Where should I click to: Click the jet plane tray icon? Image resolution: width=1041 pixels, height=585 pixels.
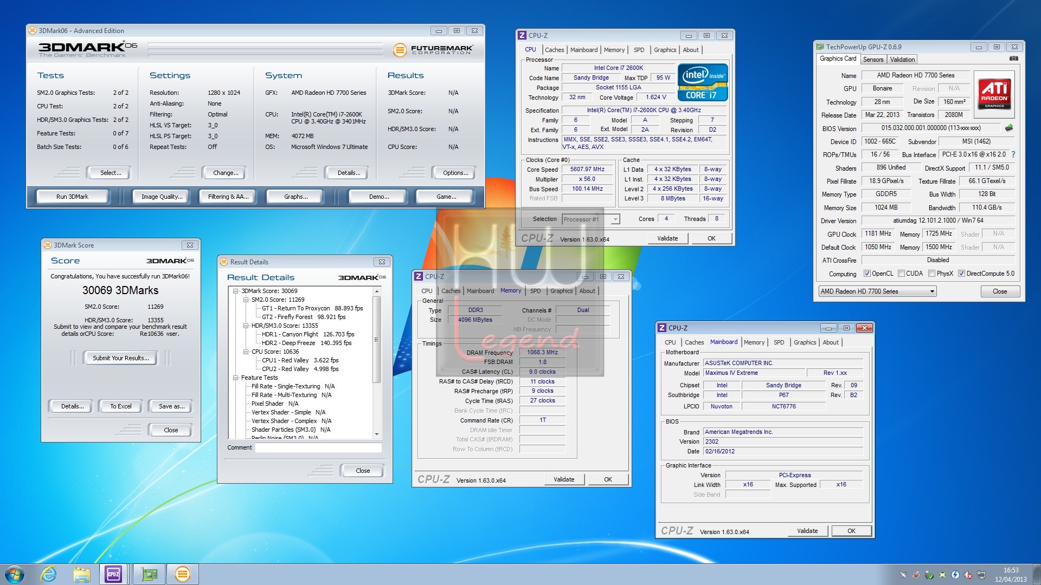[x=903, y=575]
